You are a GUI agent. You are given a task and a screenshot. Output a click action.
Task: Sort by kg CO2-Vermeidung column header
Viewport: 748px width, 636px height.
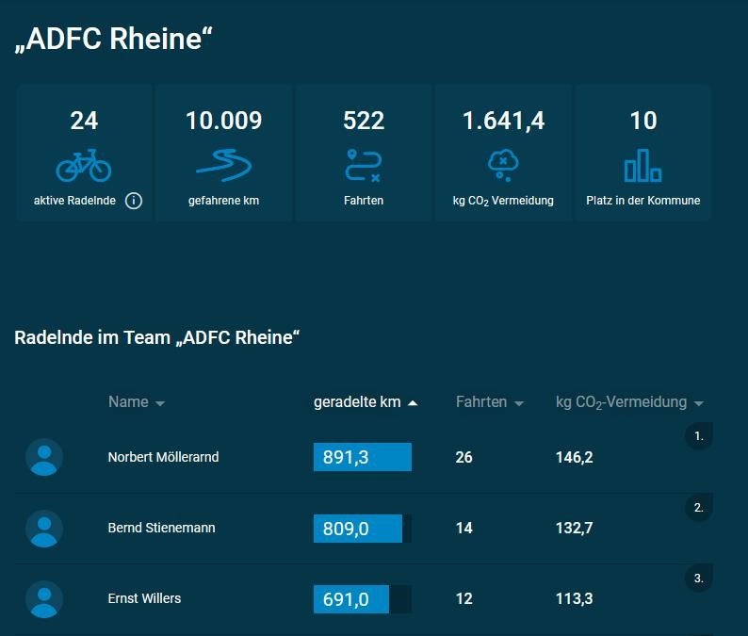point(629,402)
